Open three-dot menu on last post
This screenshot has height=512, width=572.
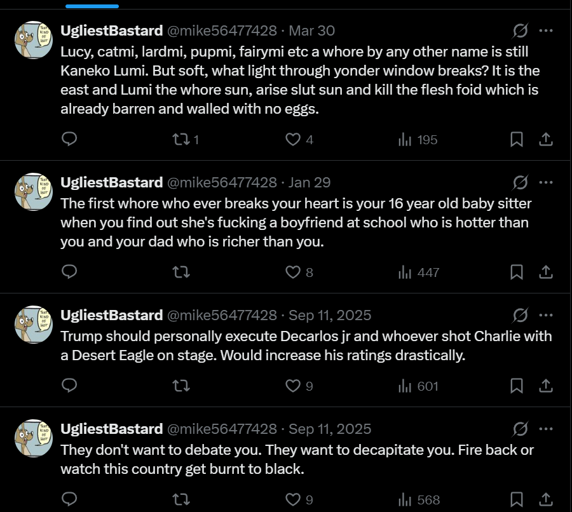tap(546, 429)
